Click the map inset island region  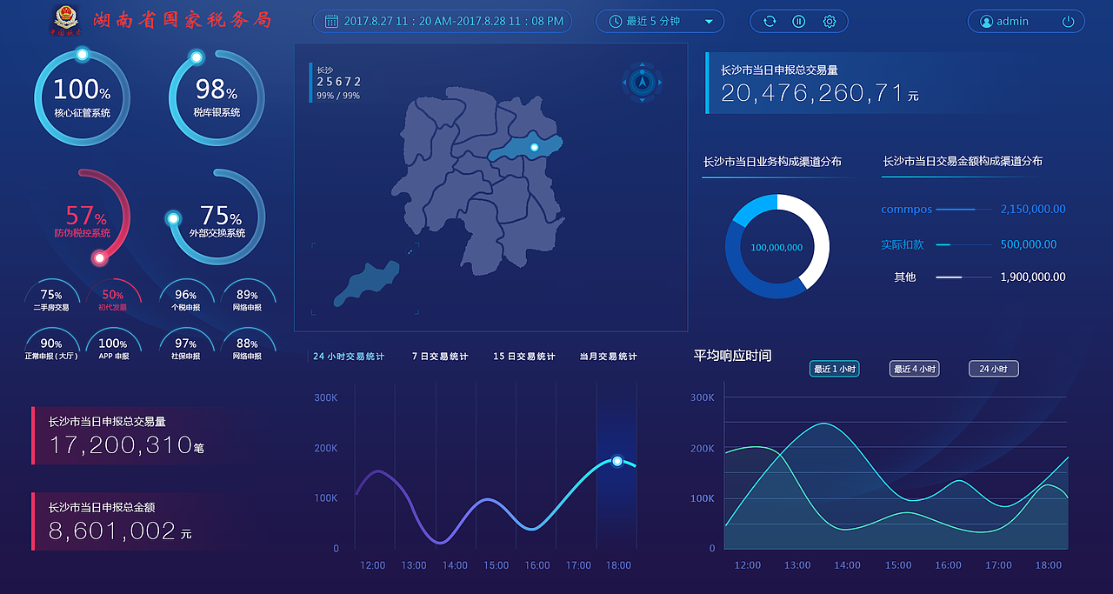click(366, 283)
